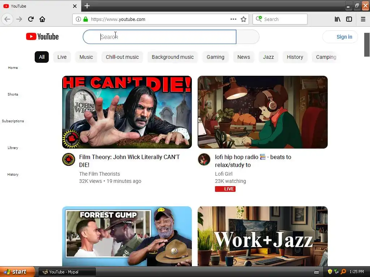Click the Lofi Girl channel avatar
The width and height of the screenshot is (370, 277).
tap(204, 159)
